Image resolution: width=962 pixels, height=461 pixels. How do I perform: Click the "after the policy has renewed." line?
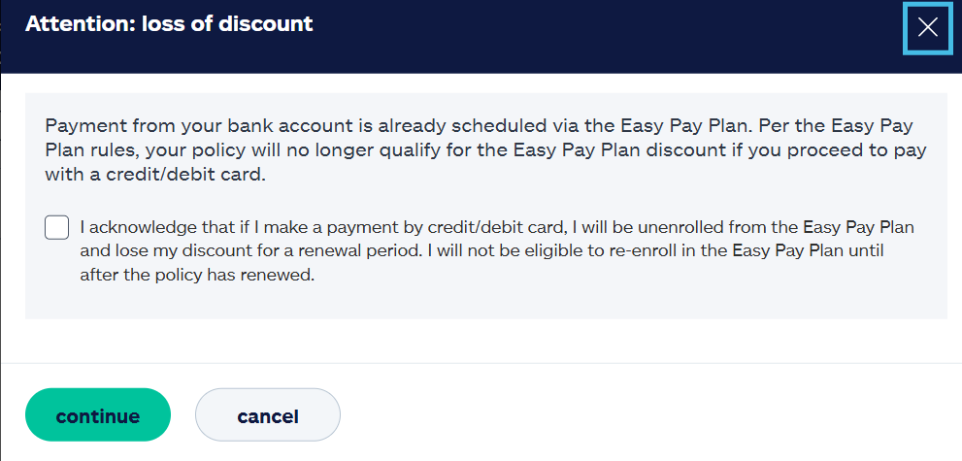(197, 275)
